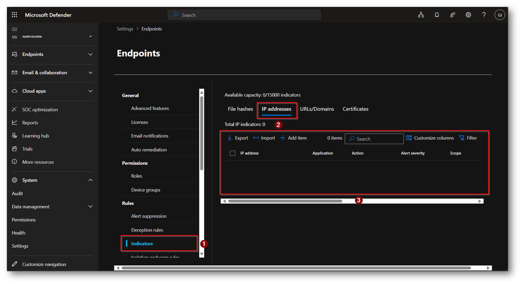The width and height of the screenshot is (522, 285).
Task: Open the GI user account avatar
Action: point(499,15)
